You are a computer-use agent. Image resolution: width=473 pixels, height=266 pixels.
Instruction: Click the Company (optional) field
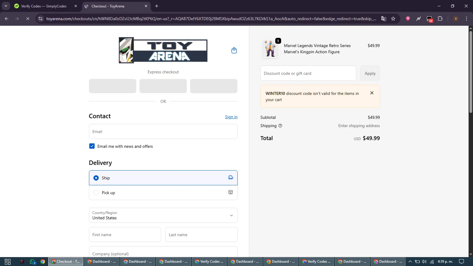[163, 252]
